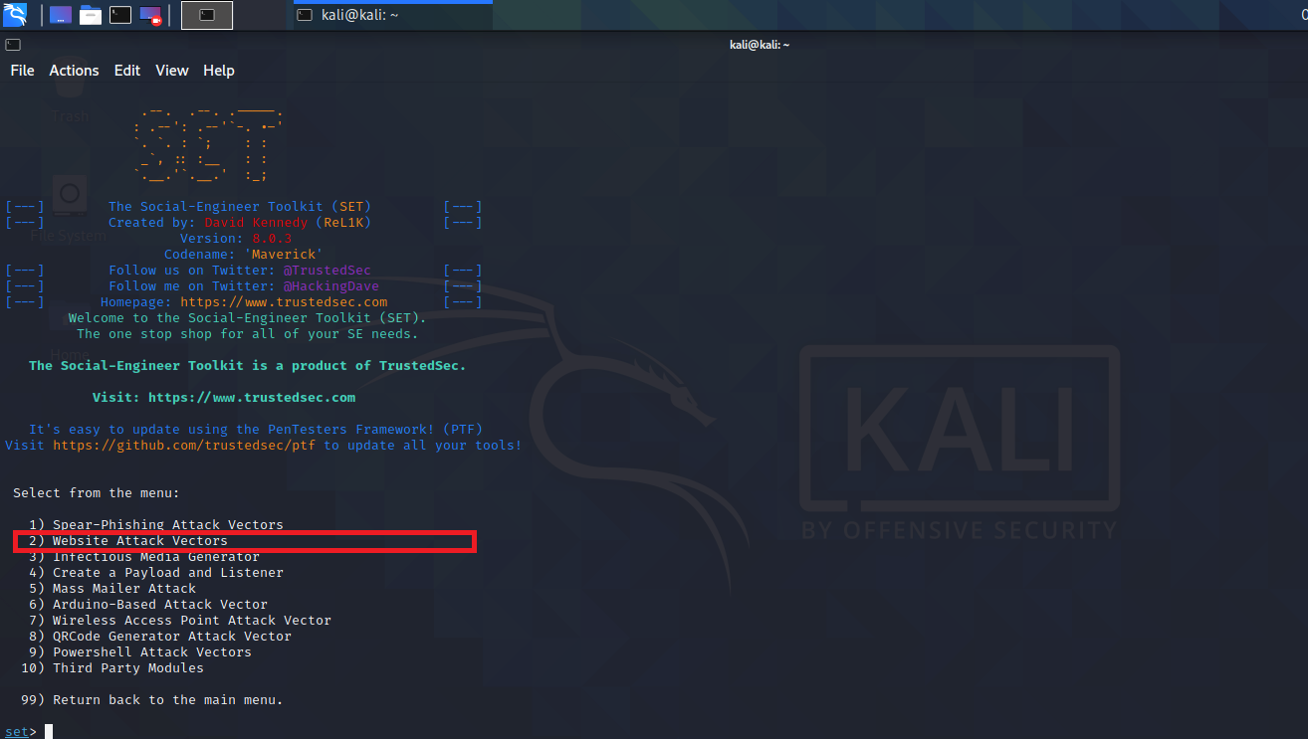Click 'The one stop shop' line
1308x739 pixels.
[248, 334]
